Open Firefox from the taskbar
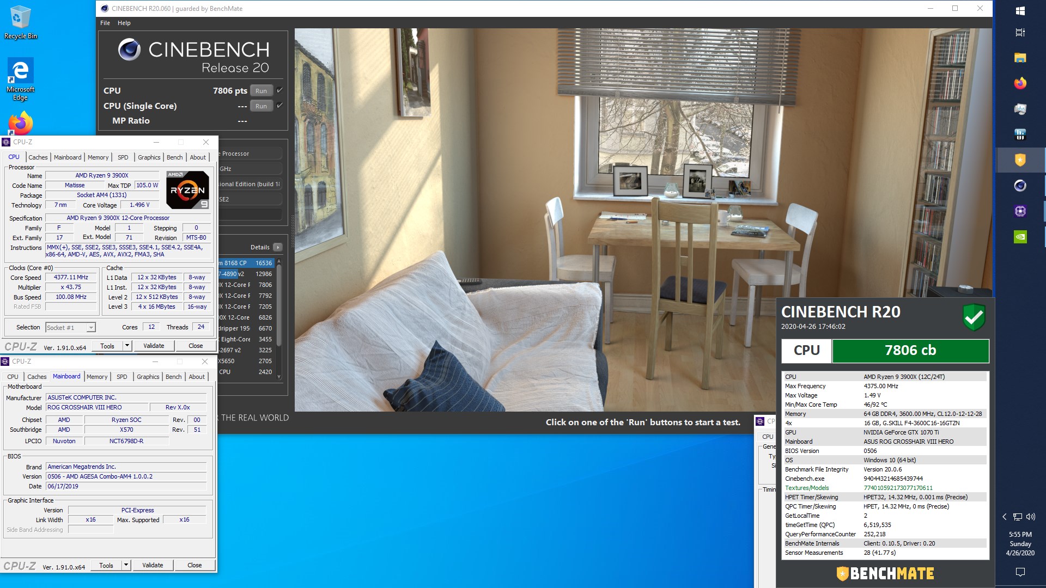Viewport: 1046px width, 588px height. click(x=1020, y=83)
